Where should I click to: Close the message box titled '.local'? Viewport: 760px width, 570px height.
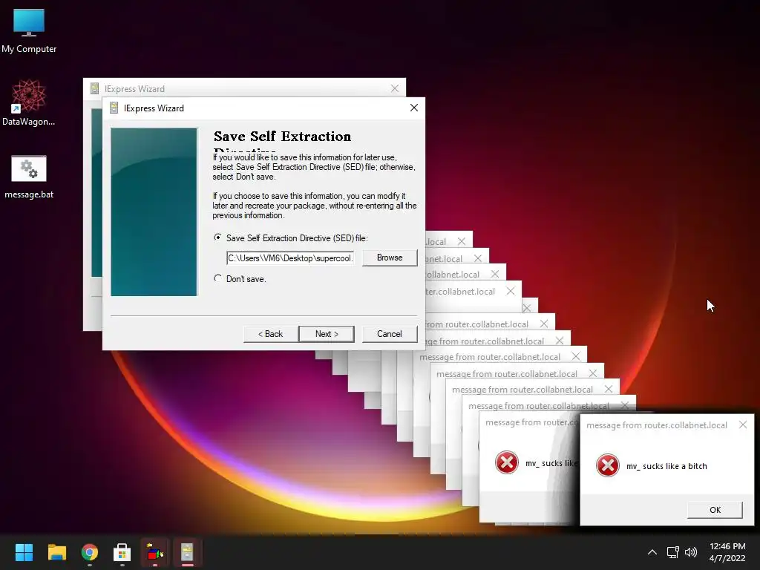462,241
